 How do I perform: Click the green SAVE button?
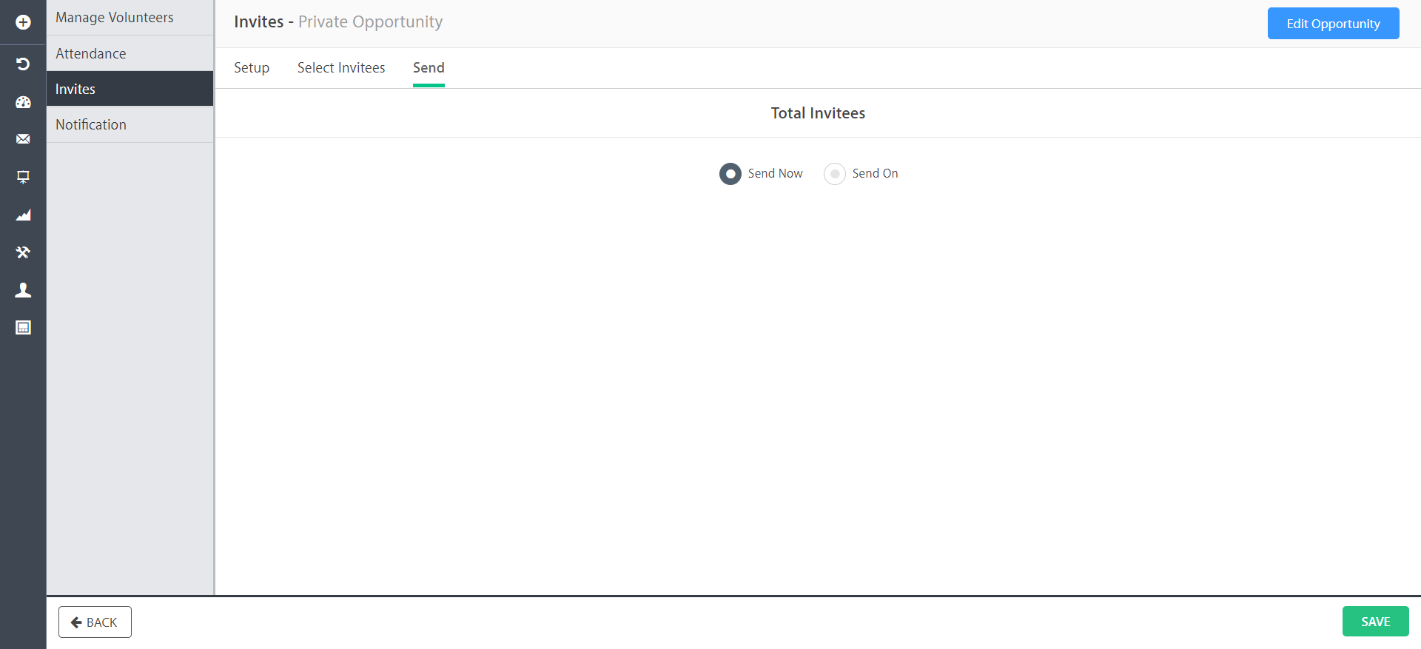coord(1375,622)
